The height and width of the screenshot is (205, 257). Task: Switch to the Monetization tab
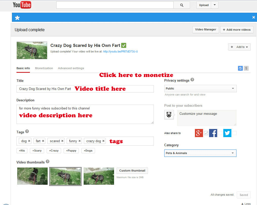coord(44,68)
